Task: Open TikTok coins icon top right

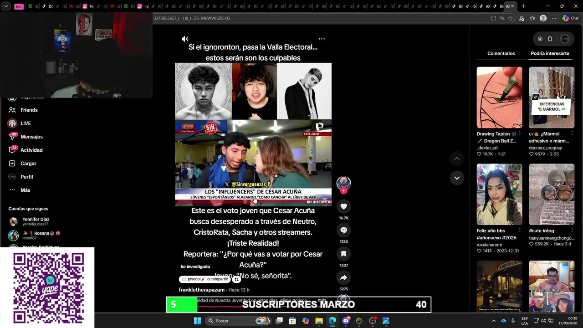Action: pyautogui.click(x=540, y=39)
